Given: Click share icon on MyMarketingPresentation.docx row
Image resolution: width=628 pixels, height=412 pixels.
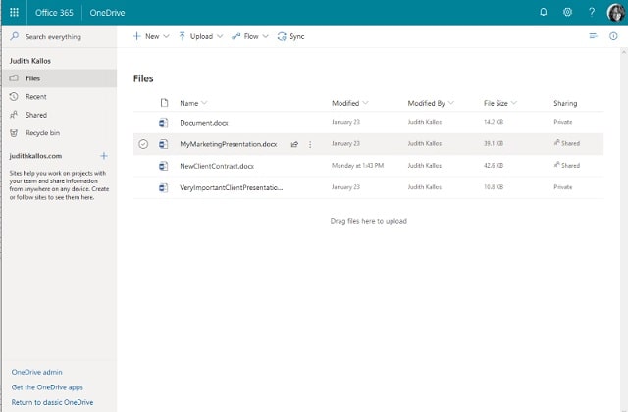Looking at the screenshot, I should [x=294, y=144].
